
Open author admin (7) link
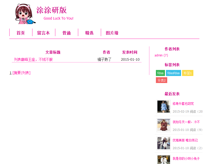[161, 55]
